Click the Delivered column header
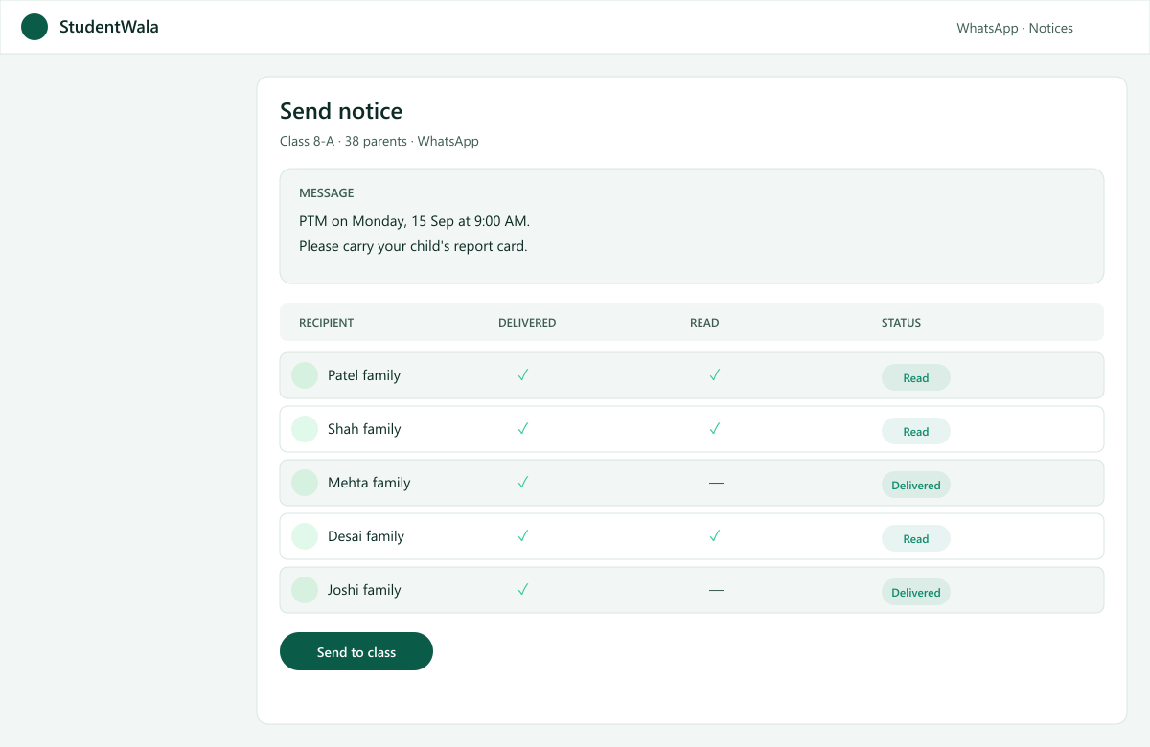The width and height of the screenshot is (1150, 747). click(527, 323)
